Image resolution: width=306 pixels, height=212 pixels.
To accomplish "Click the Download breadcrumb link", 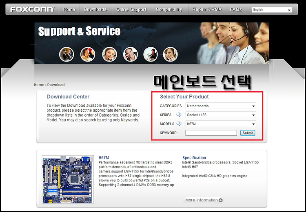I will point(56,85).
